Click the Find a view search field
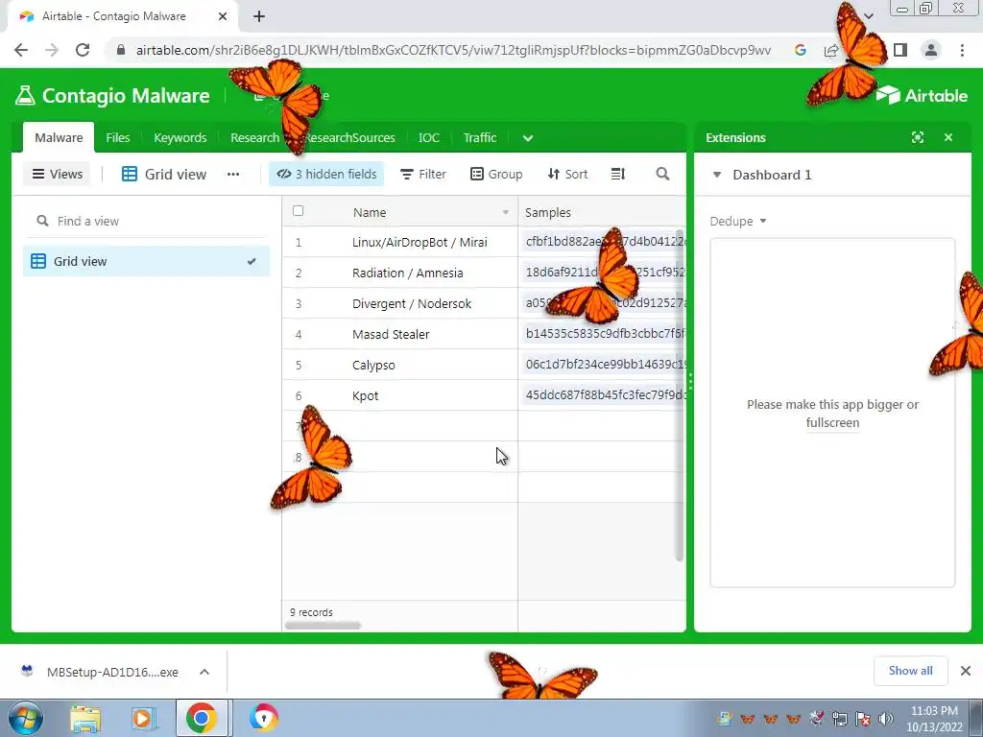This screenshot has width=983, height=737. 147,221
